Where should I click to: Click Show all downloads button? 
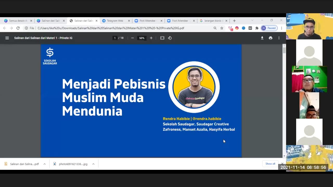click(x=270, y=164)
